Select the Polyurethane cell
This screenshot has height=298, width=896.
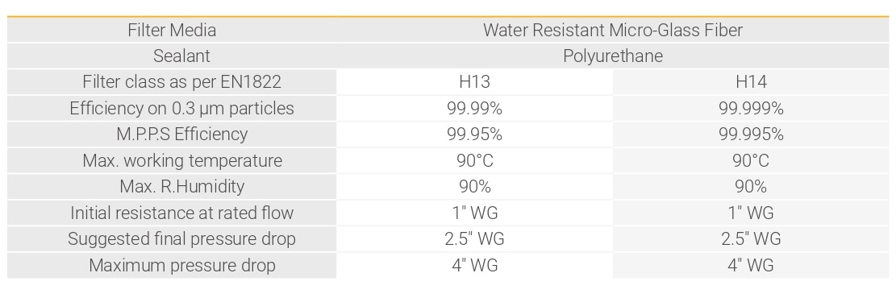[x=613, y=56]
